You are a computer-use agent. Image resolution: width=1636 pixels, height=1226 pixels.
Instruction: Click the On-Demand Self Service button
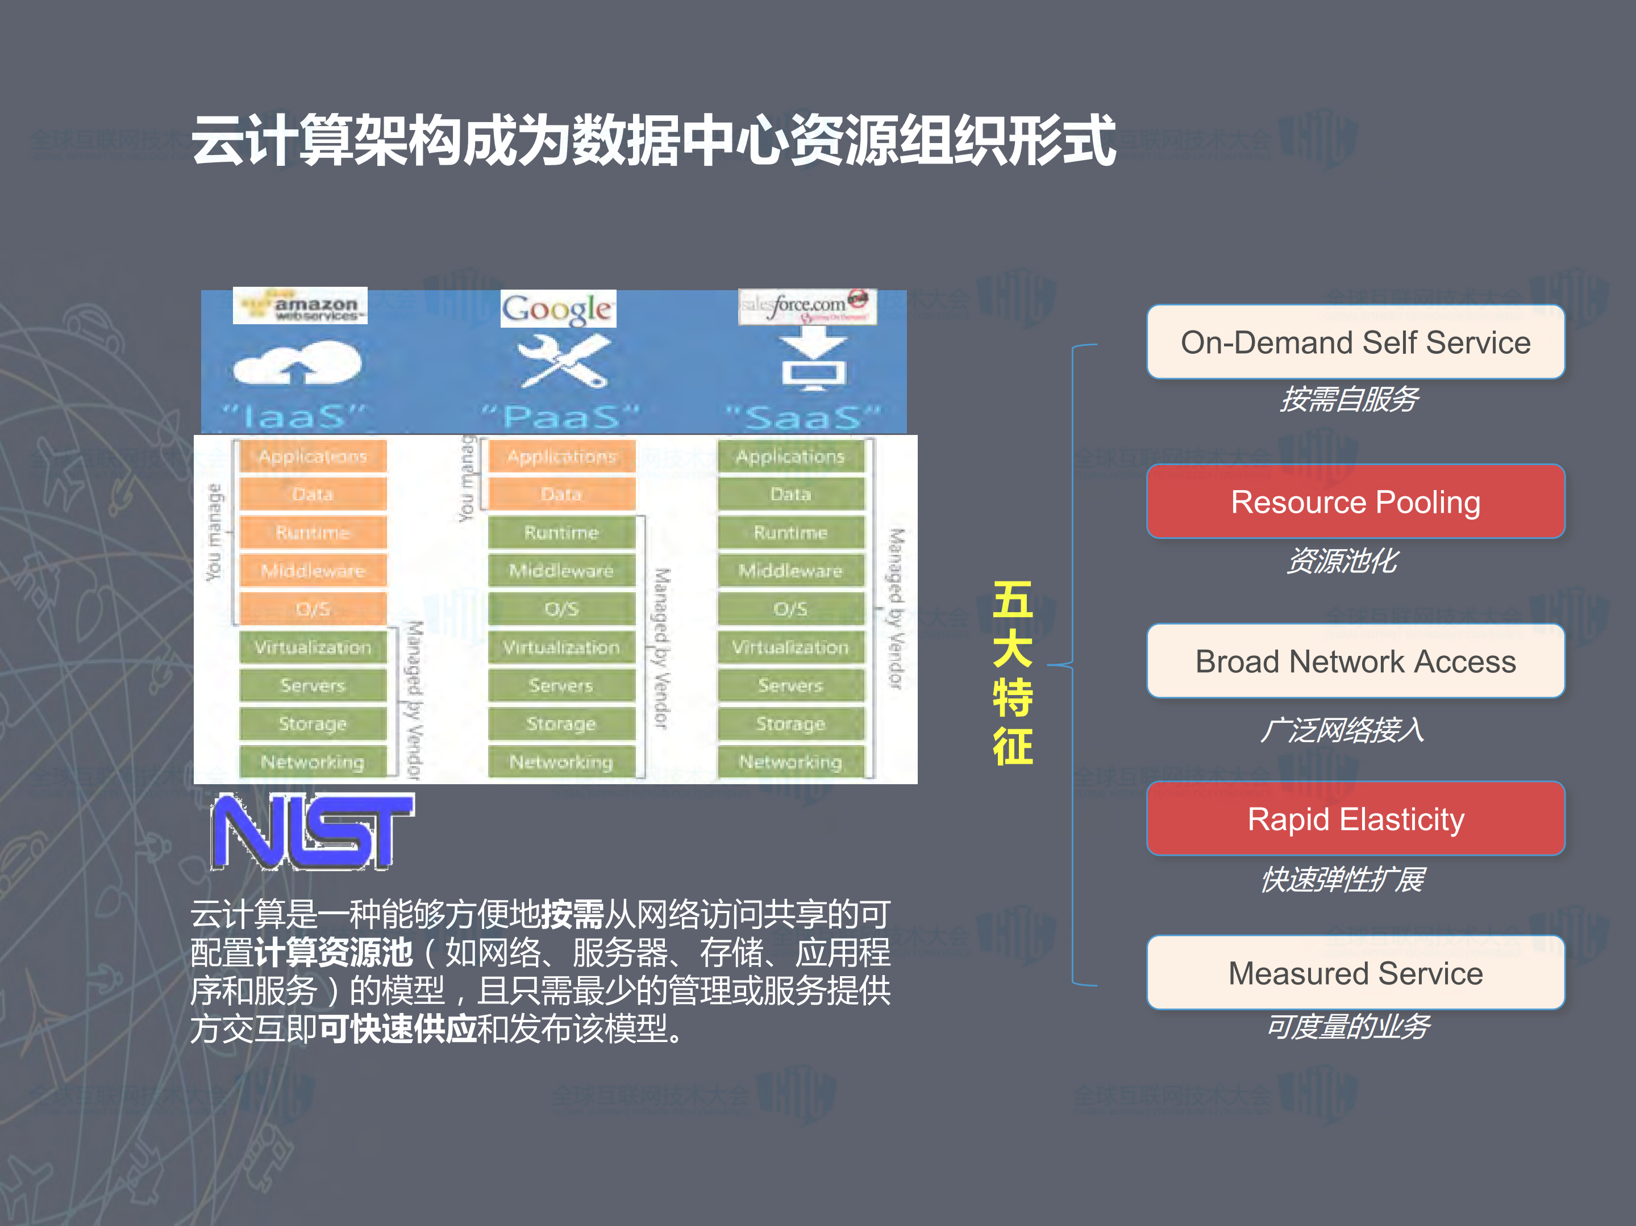pos(1356,342)
